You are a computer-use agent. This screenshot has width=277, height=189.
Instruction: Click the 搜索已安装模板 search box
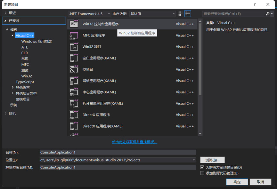coord(233,14)
